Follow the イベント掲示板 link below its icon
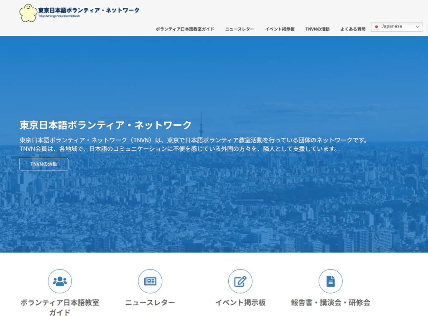The height and width of the screenshot is (316, 428). pos(240,302)
